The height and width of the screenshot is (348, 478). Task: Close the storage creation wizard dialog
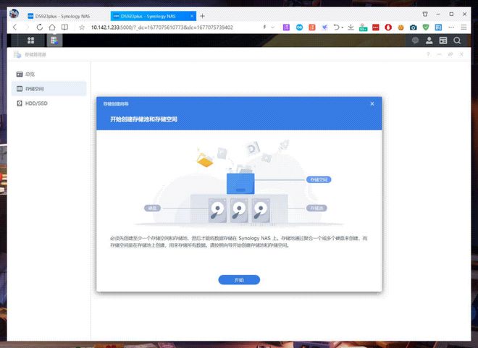pos(372,103)
